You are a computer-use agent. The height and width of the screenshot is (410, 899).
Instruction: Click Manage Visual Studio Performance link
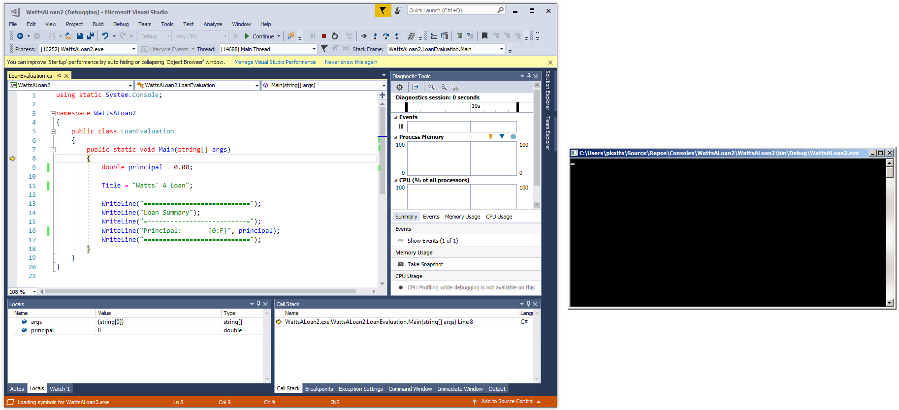click(x=275, y=62)
